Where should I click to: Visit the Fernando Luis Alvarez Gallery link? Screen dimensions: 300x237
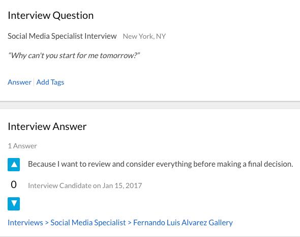tap(183, 223)
